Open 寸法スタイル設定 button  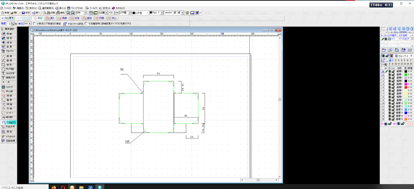[x=73, y=24]
